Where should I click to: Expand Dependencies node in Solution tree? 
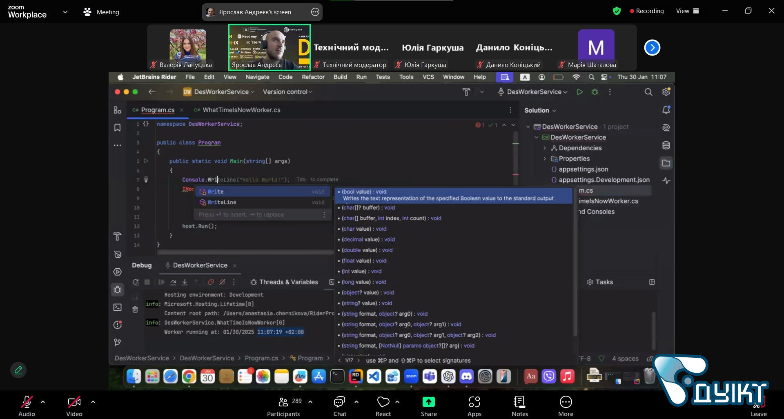pos(545,148)
